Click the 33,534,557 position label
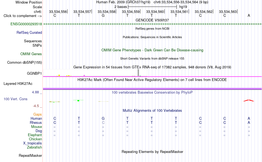 tap(82, 12)
